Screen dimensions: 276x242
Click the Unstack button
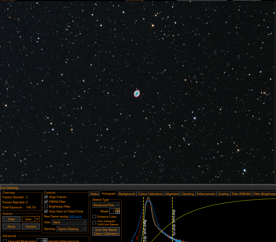(31, 226)
